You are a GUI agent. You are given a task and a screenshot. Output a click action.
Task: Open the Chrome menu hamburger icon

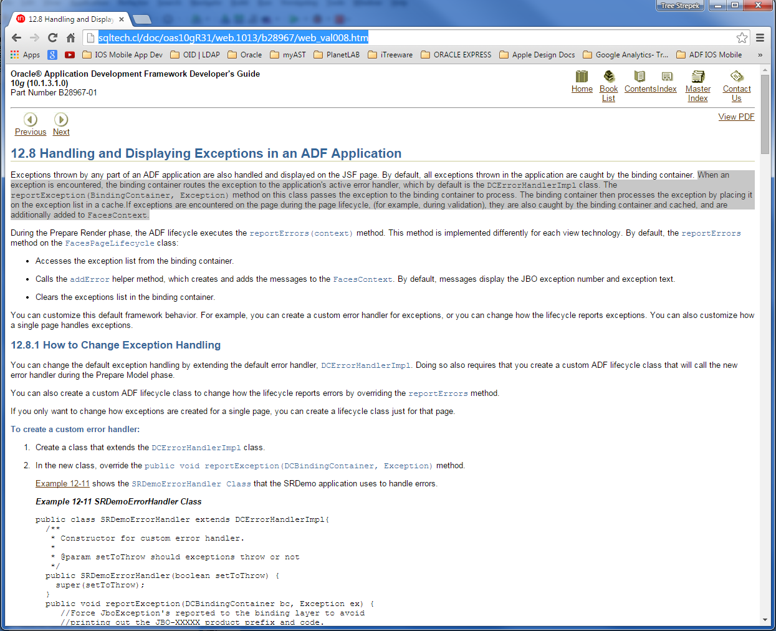point(760,37)
